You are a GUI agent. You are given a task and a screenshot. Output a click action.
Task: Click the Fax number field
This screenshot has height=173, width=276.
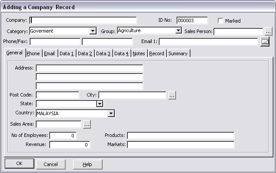click(x=107, y=42)
